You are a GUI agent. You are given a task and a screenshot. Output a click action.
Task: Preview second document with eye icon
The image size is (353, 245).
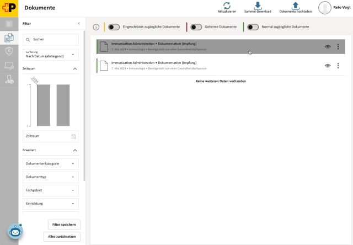[x=328, y=66]
